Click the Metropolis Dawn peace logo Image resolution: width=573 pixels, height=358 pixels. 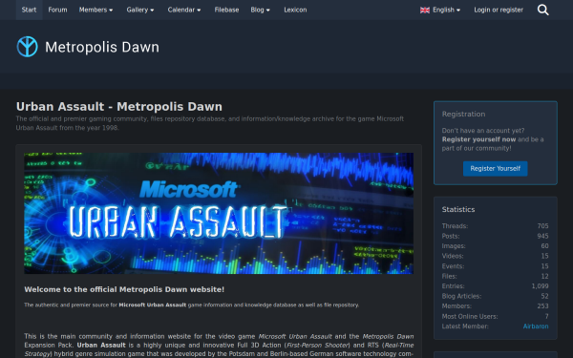coord(27,47)
